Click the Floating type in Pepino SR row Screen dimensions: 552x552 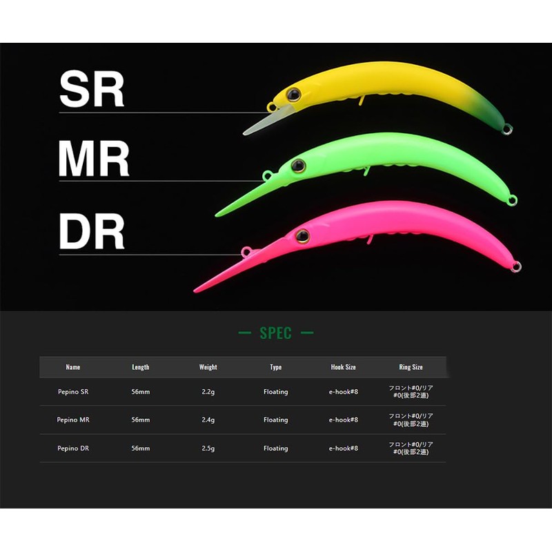click(x=275, y=392)
